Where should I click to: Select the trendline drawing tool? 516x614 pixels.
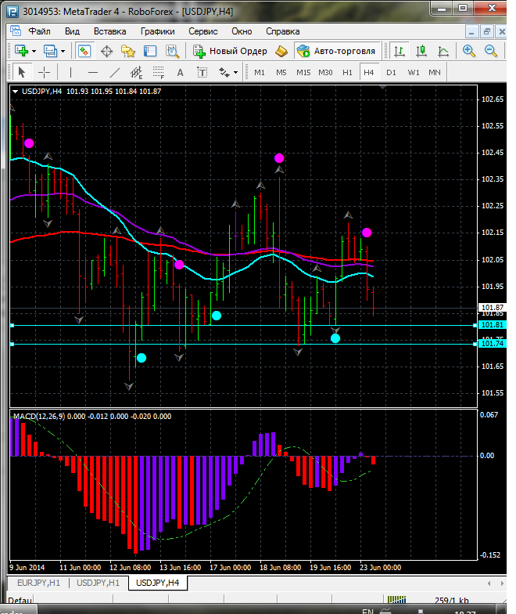coord(115,72)
